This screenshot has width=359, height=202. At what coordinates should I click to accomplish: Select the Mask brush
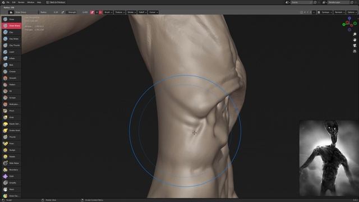coord(11,190)
